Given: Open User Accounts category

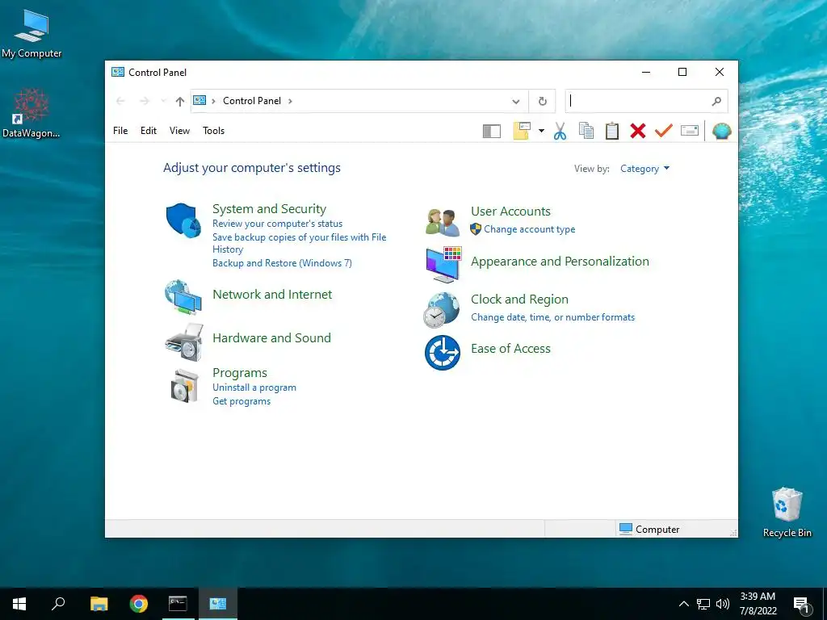Looking at the screenshot, I should [x=510, y=212].
